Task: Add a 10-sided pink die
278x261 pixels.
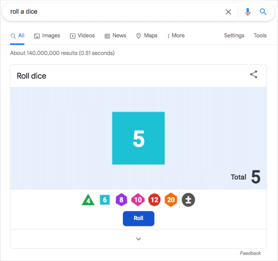Action: [x=138, y=200]
